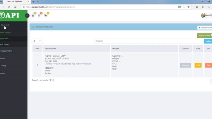Image resolution: width=212 pixels, height=119 pixels.
Task: Open the tags notification icon
Action: pyautogui.click(x=46, y=16)
